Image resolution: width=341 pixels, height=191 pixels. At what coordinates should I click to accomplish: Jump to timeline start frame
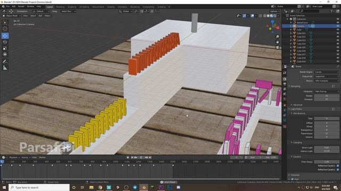click(x=132, y=158)
